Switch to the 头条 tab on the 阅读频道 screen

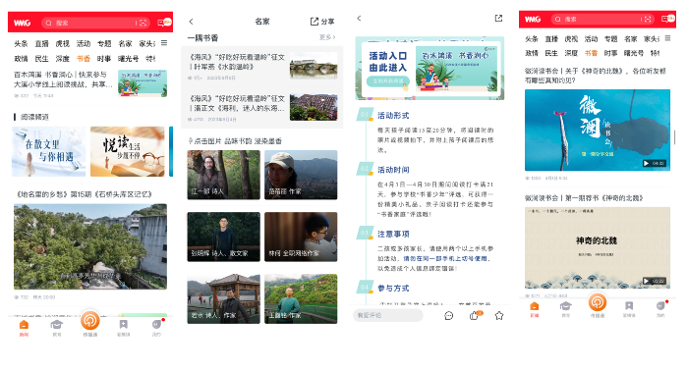click(x=21, y=43)
